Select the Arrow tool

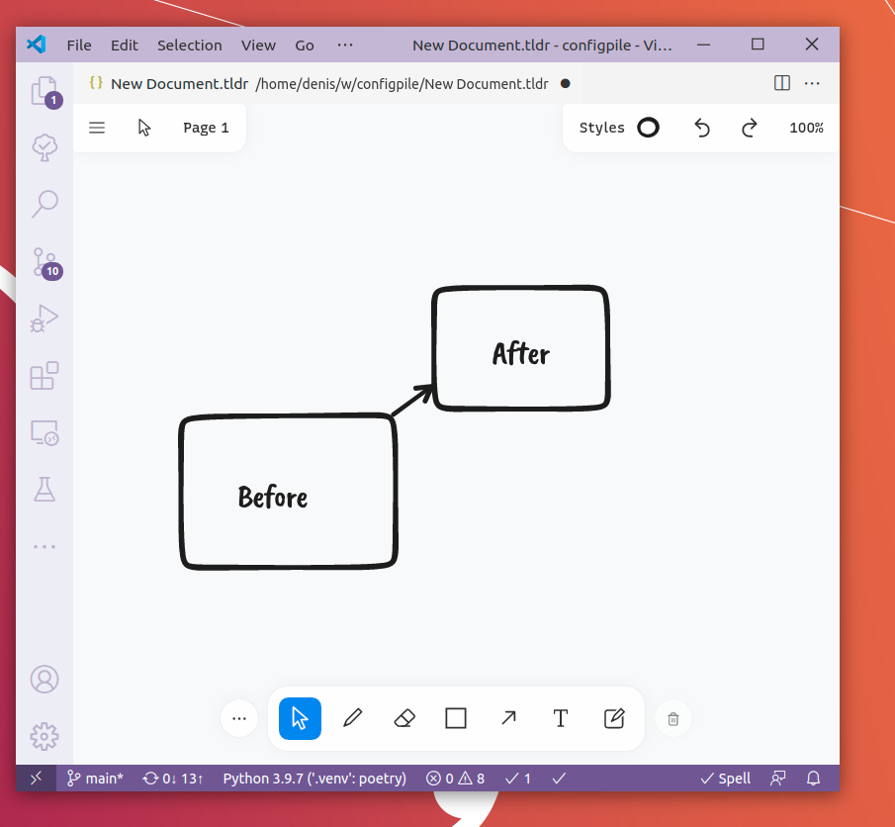click(508, 719)
